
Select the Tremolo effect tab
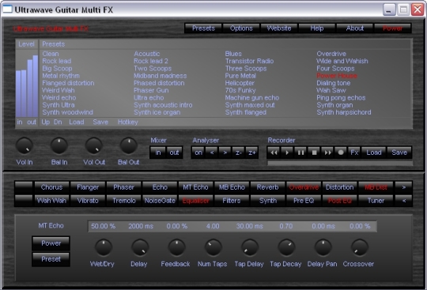point(124,201)
